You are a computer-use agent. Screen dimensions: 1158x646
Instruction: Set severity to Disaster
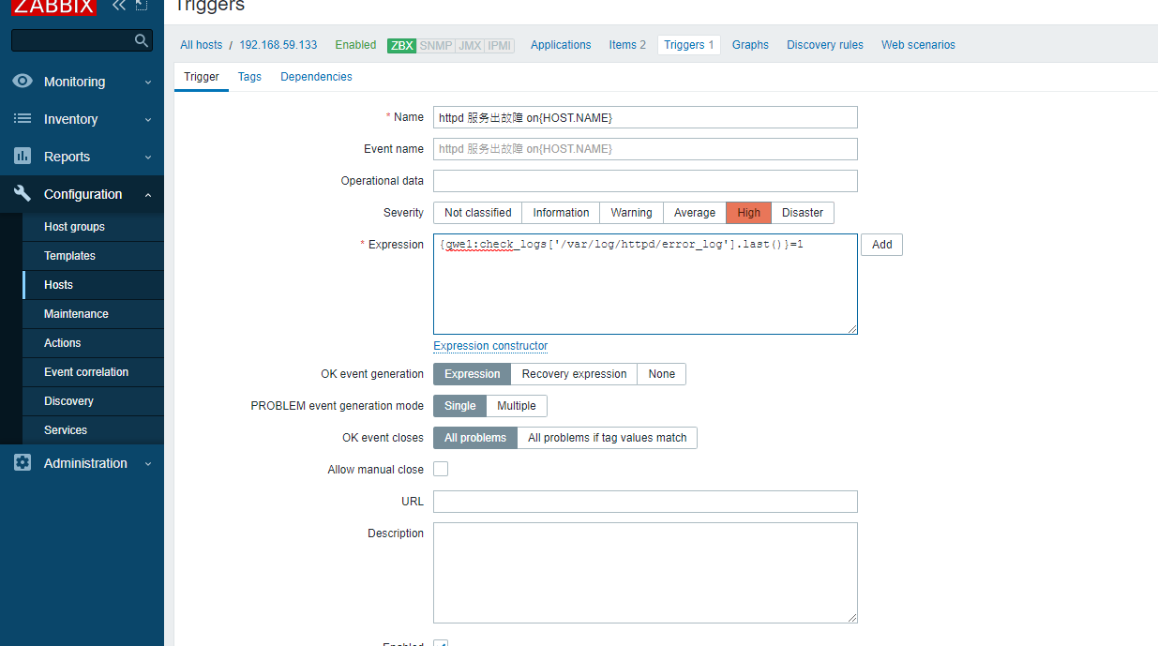(x=803, y=213)
